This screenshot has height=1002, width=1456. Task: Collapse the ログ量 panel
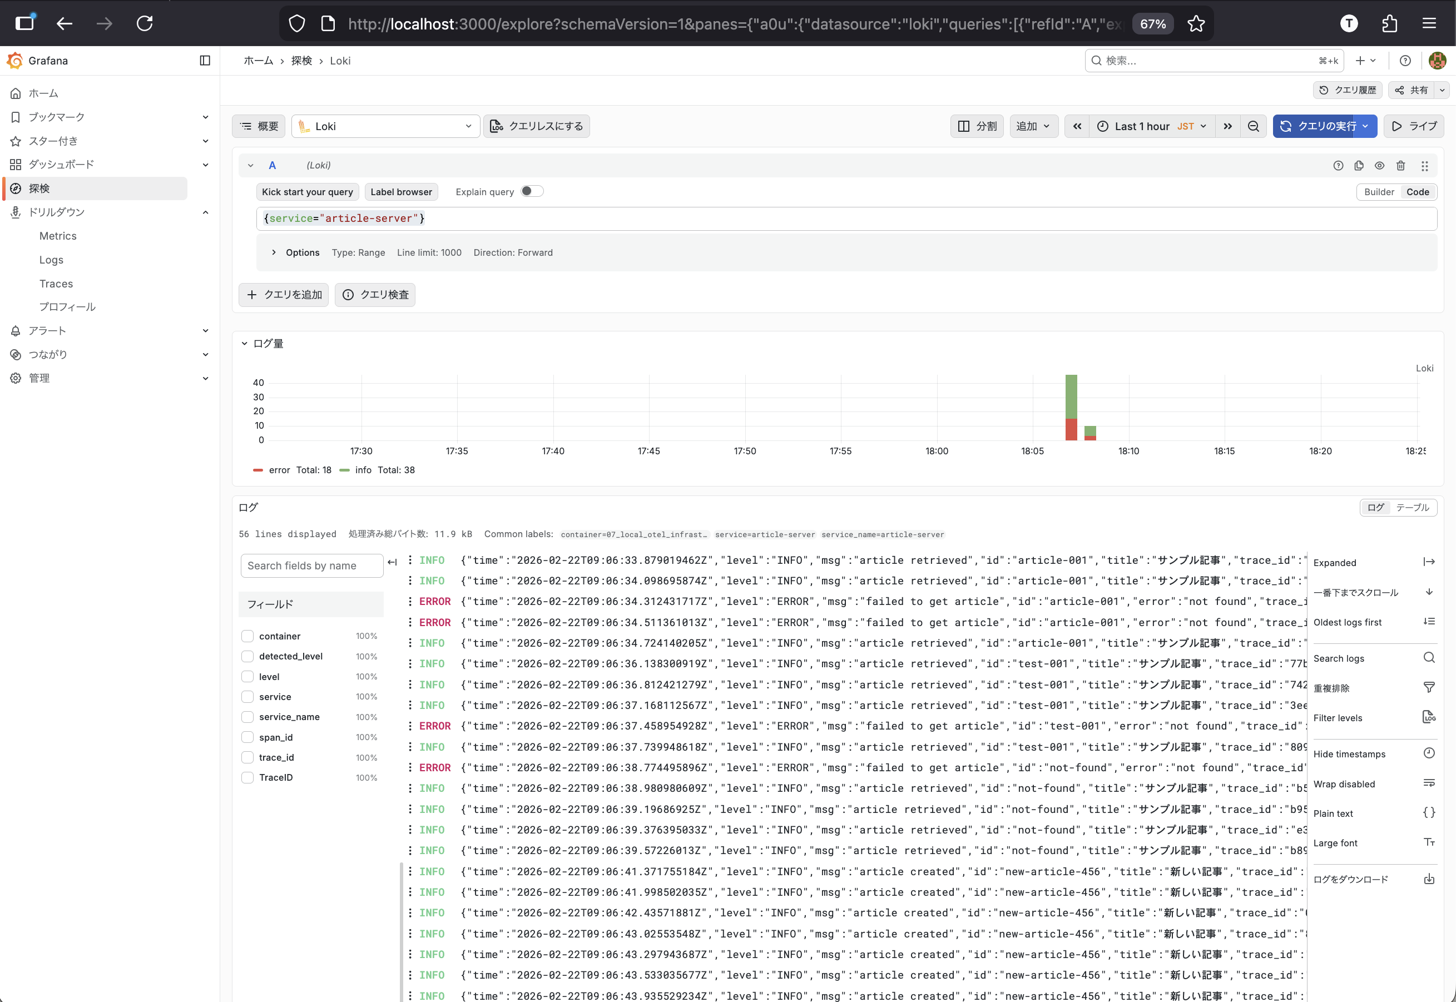[x=244, y=344]
